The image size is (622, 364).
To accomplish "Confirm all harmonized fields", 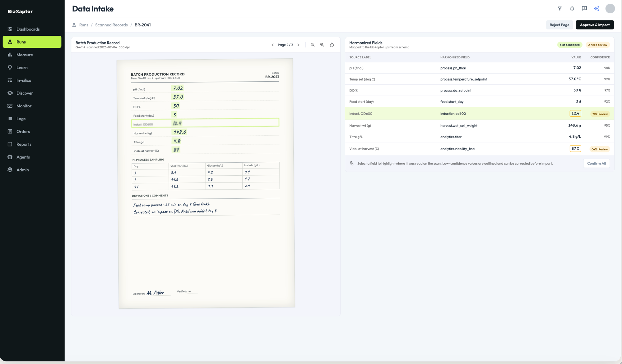I will click(x=596, y=164).
